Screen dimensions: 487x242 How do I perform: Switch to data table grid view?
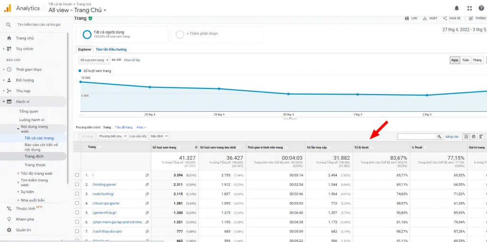point(466,136)
